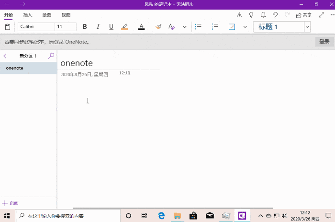This screenshot has height=222, width=335.
Task: Switch to the 绘图 tab
Action: [x=46, y=15]
